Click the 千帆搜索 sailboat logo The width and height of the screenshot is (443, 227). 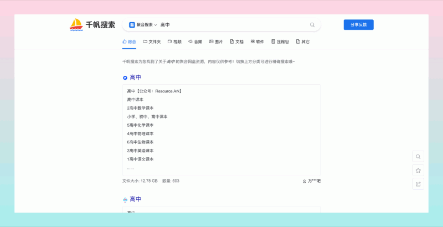pyautogui.click(x=76, y=25)
